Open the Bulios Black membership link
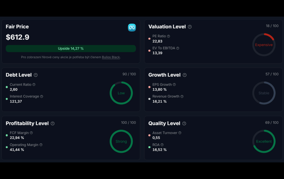 (111, 57)
